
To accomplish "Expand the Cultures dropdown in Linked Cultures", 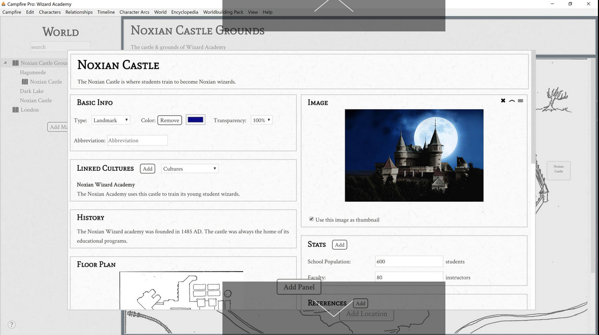I will (190, 169).
